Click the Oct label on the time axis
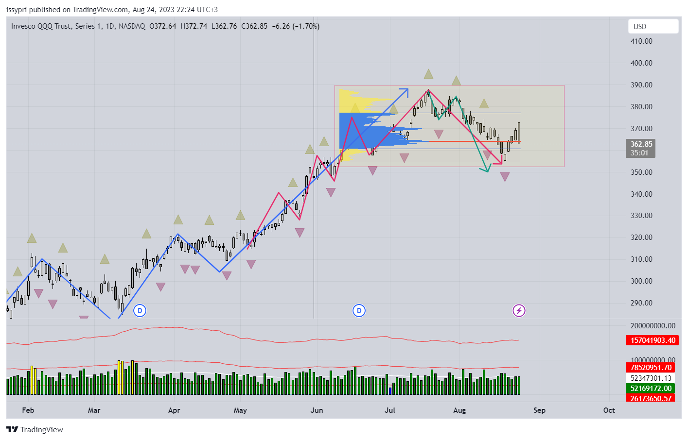The height and width of the screenshot is (440, 688). point(609,410)
